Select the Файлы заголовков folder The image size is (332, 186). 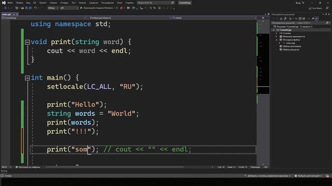click(x=292, y=47)
